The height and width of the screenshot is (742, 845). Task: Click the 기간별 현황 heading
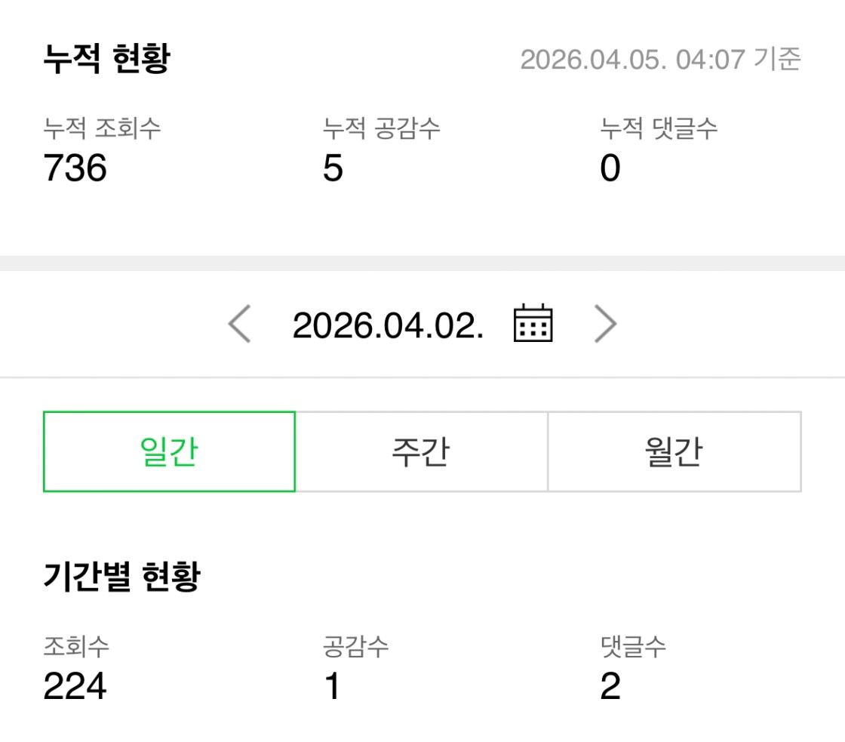pos(121,577)
